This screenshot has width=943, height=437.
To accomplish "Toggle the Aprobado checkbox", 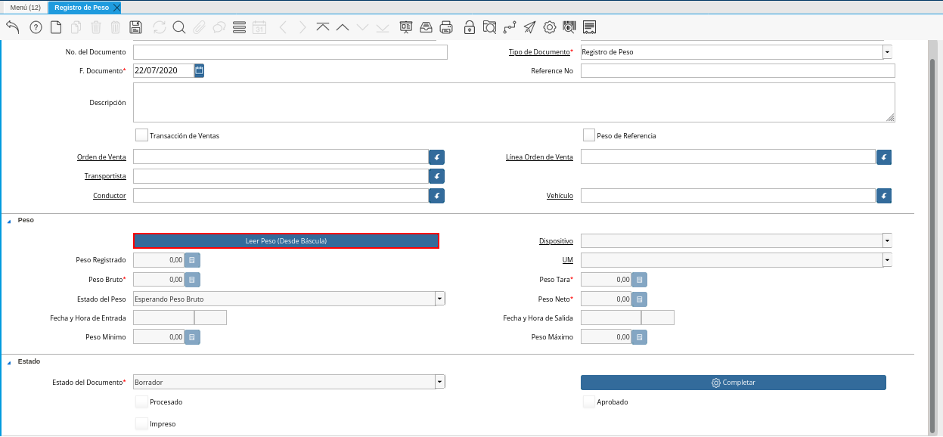I will pyautogui.click(x=589, y=401).
